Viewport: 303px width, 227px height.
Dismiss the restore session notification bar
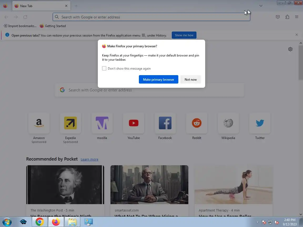[x=297, y=35]
